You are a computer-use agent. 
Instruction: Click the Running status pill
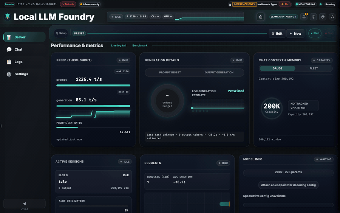[x=330, y=4]
